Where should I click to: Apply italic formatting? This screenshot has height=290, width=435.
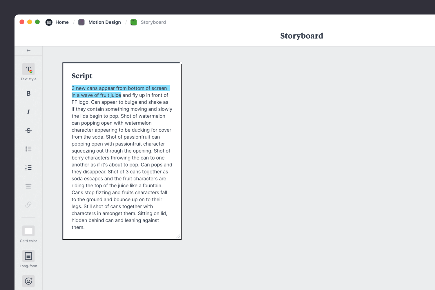28,112
